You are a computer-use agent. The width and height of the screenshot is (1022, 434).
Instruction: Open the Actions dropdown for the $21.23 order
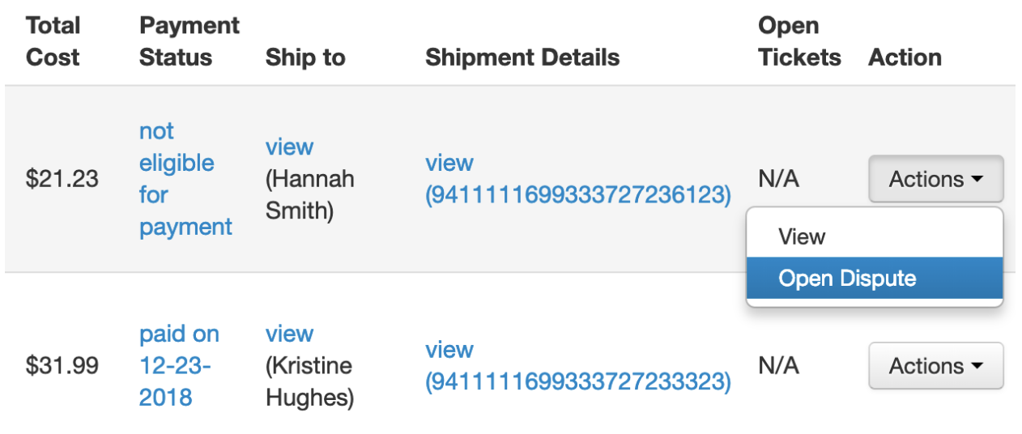tap(935, 179)
